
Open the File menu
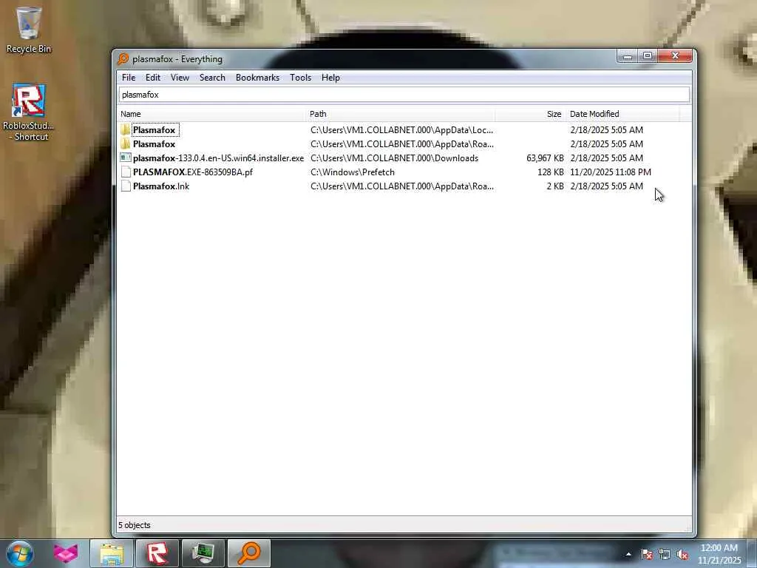(129, 77)
